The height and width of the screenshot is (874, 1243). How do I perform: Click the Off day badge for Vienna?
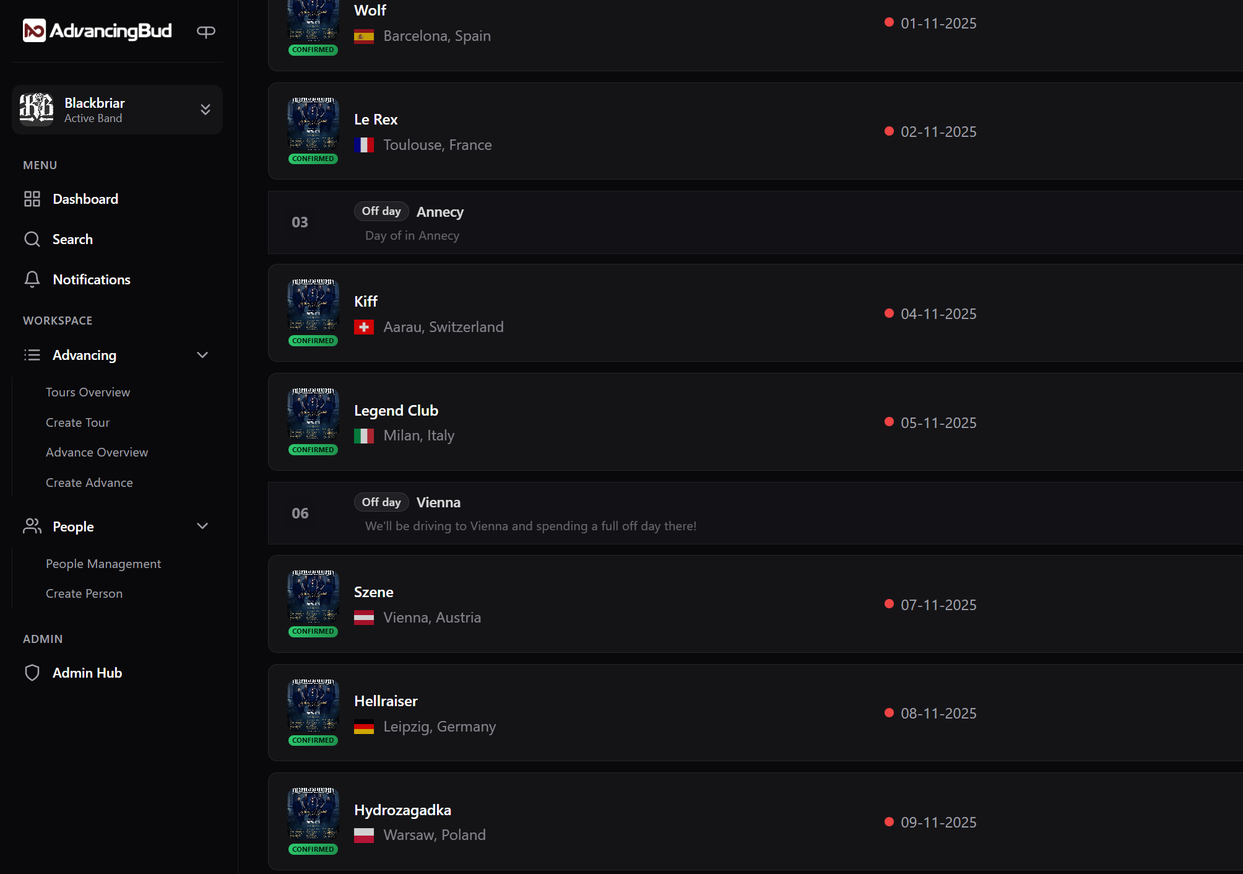click(x=381, y=502)
